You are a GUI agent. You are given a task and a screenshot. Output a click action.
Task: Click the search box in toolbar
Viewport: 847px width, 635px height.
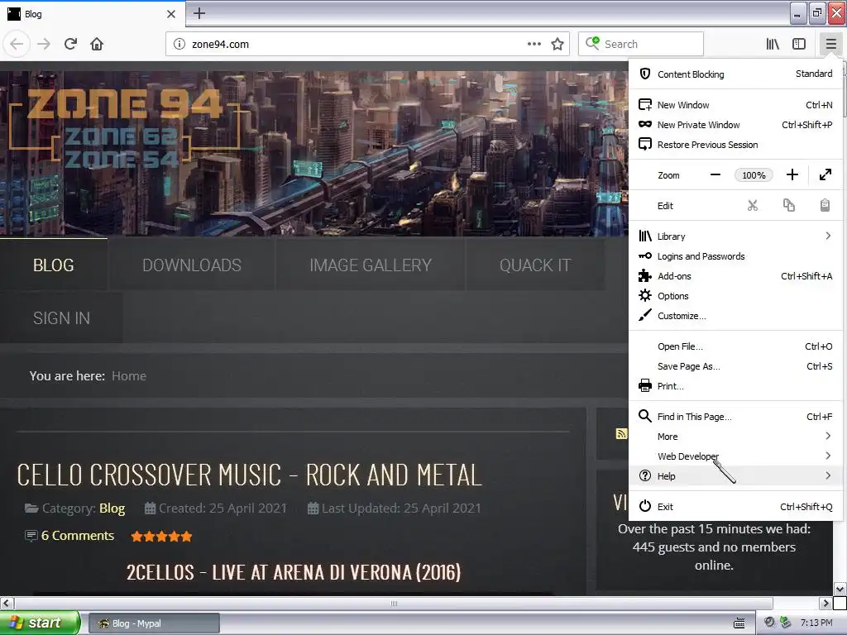click(641, 45)
